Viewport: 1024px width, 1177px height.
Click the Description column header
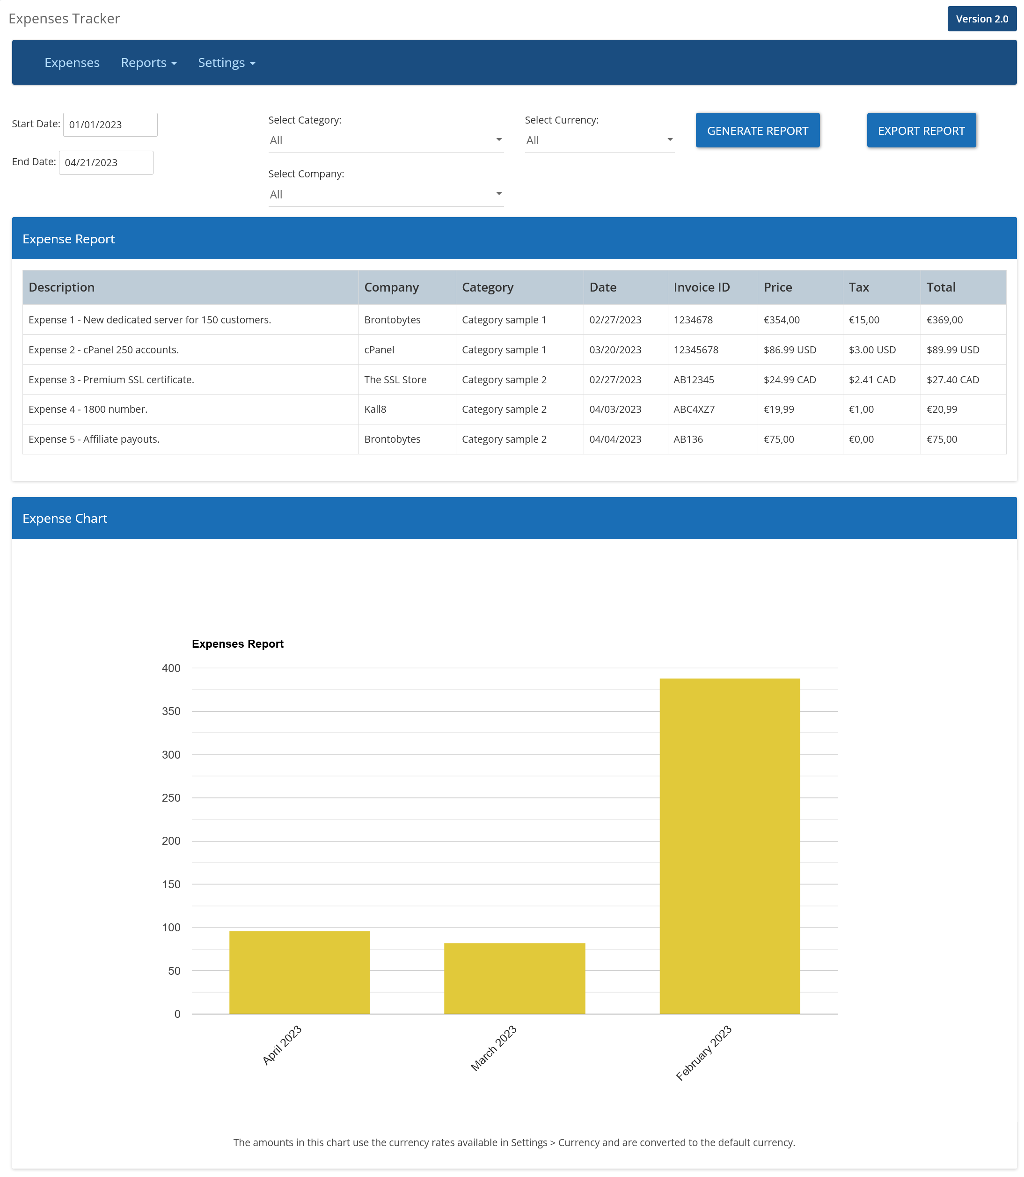(62, 287)
